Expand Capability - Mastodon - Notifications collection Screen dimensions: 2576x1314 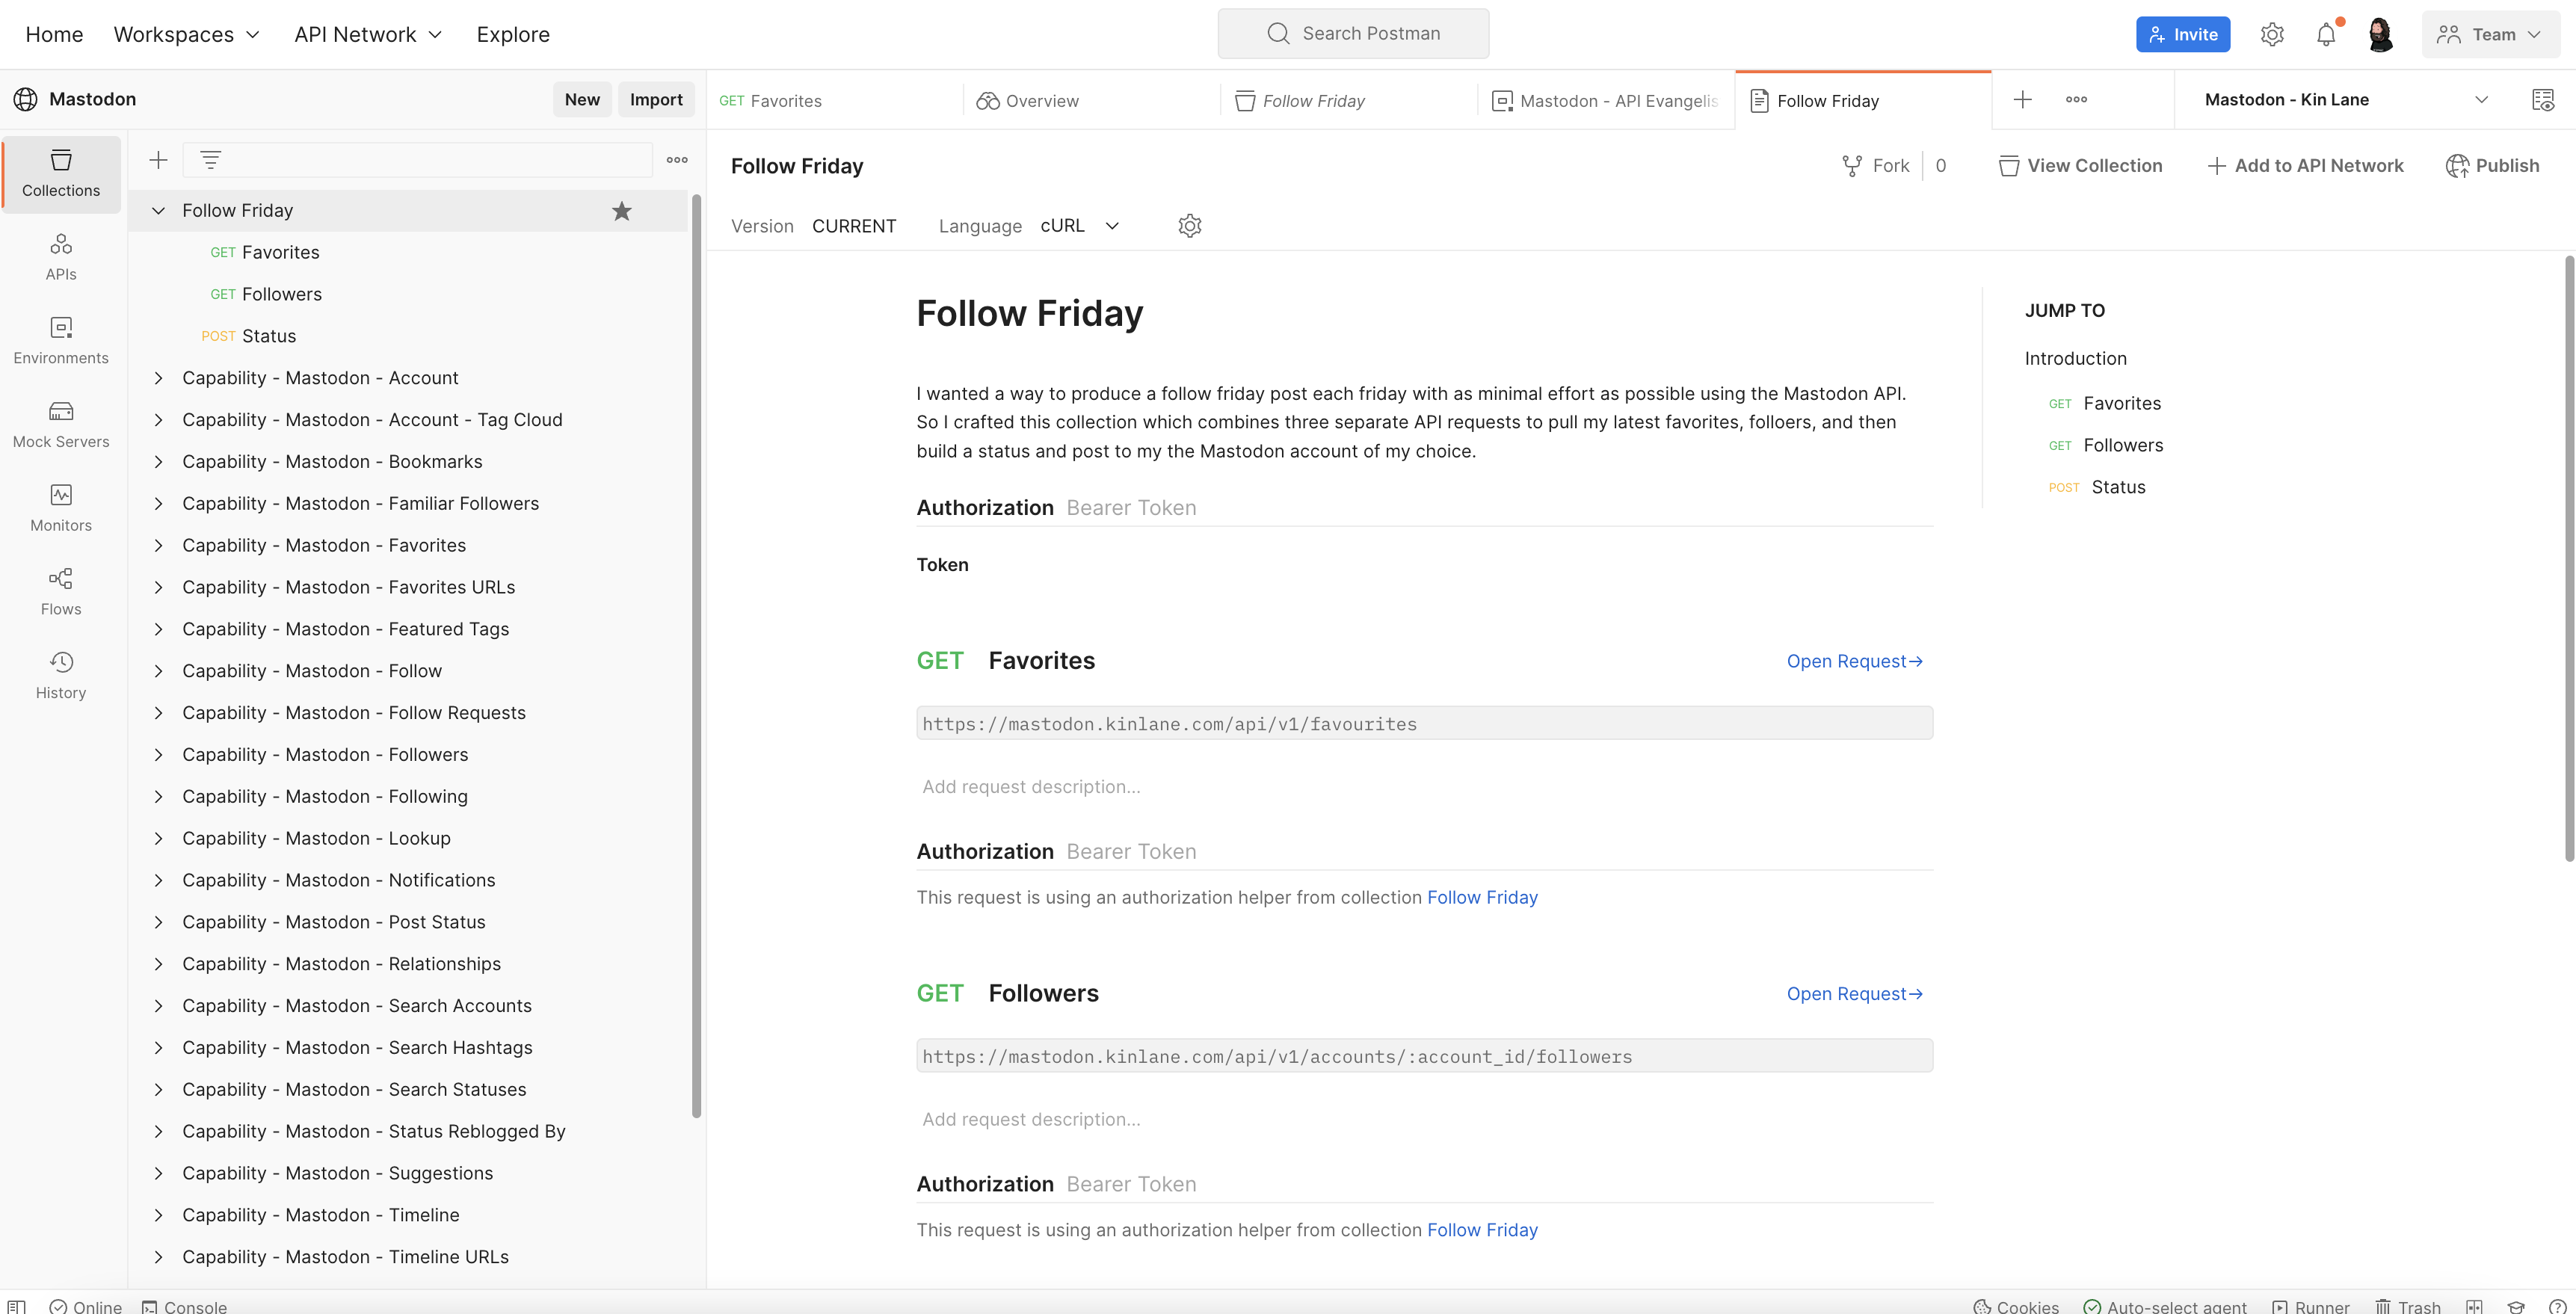(158, 880)
